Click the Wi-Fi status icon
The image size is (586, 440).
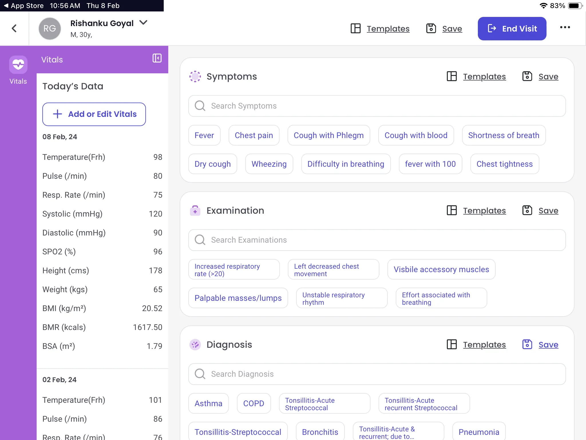(543, 5)
